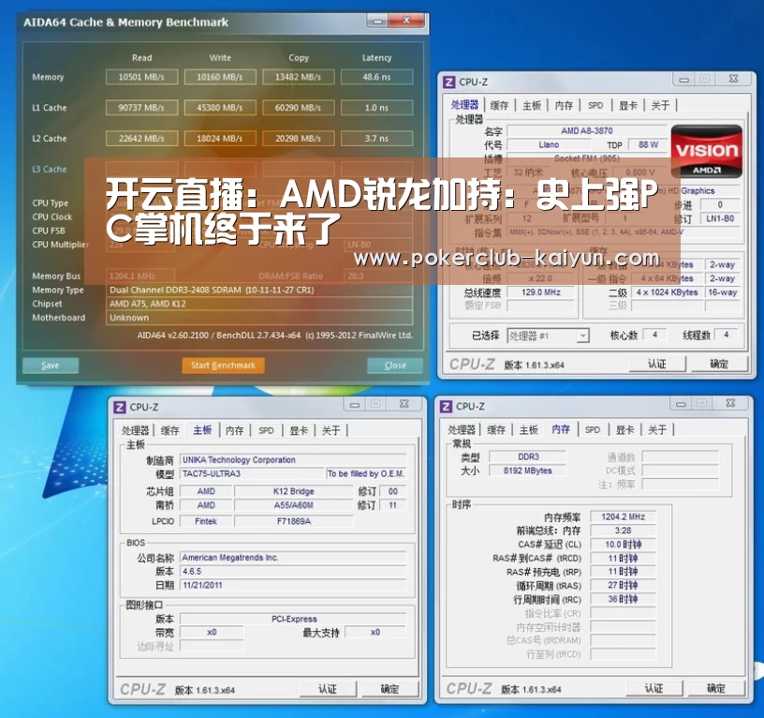The image size is (764, 718).
Task: Switch to 内存 tab in top CPU-Z window
Action: 564,105
